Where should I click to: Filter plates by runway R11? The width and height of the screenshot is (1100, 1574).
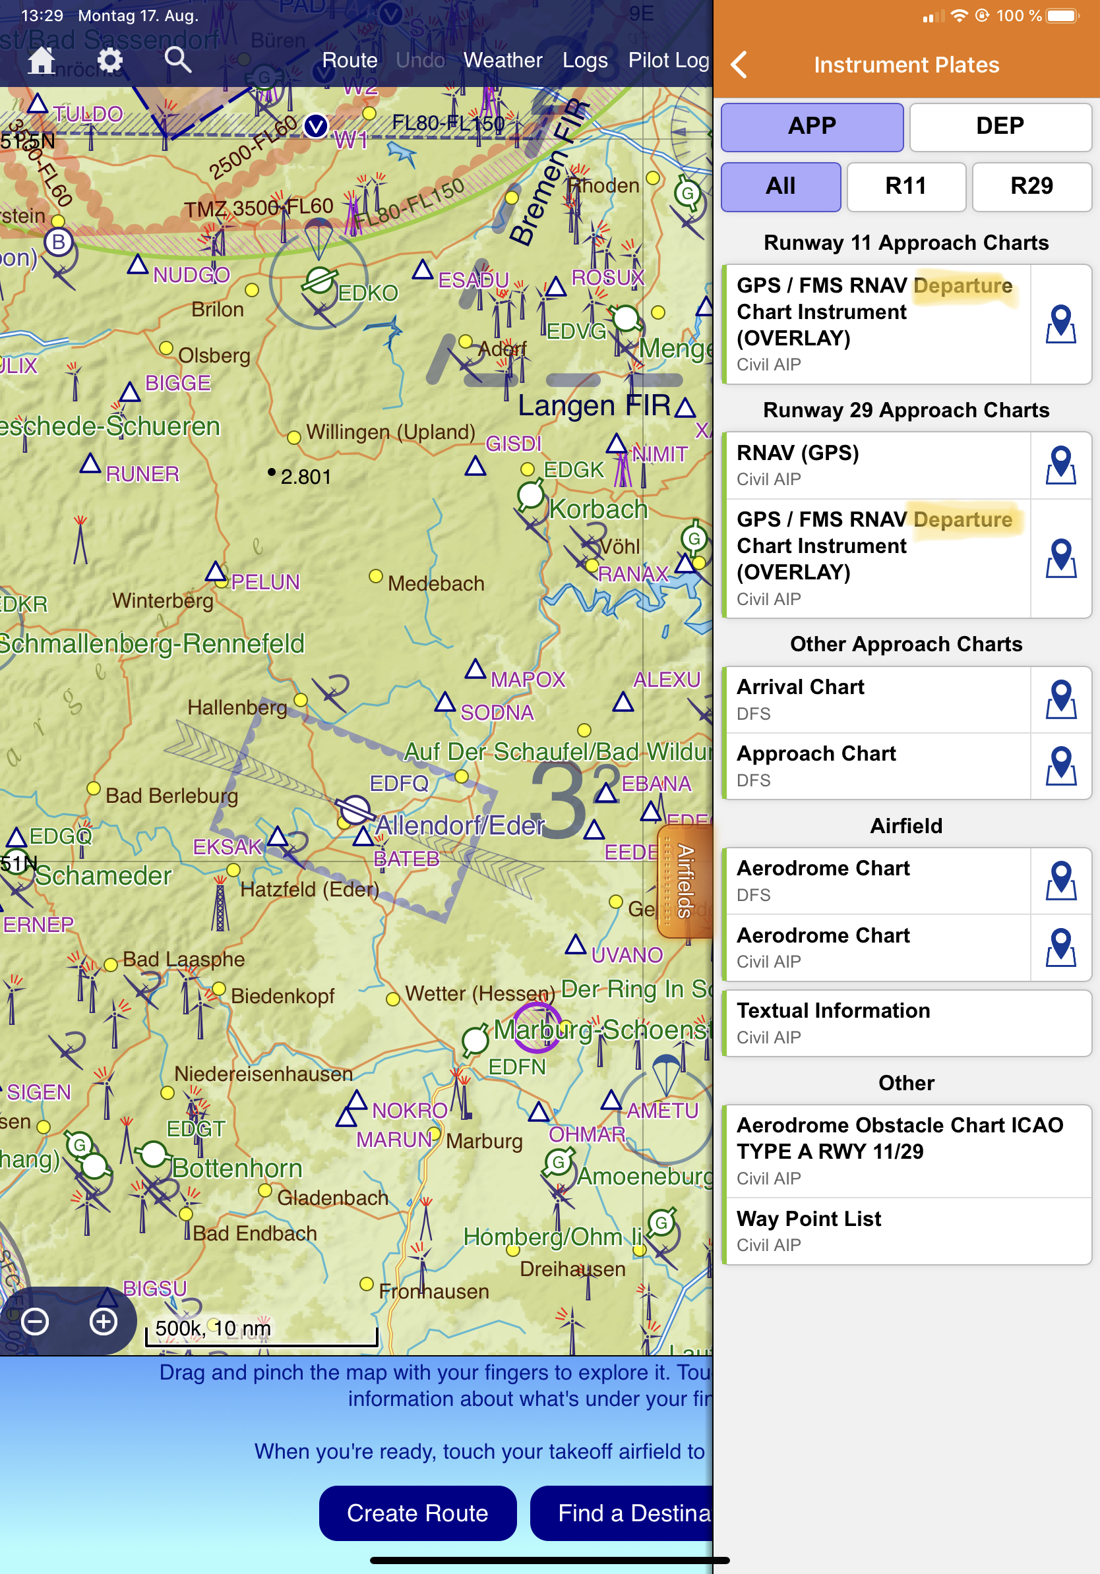[905, 187]
